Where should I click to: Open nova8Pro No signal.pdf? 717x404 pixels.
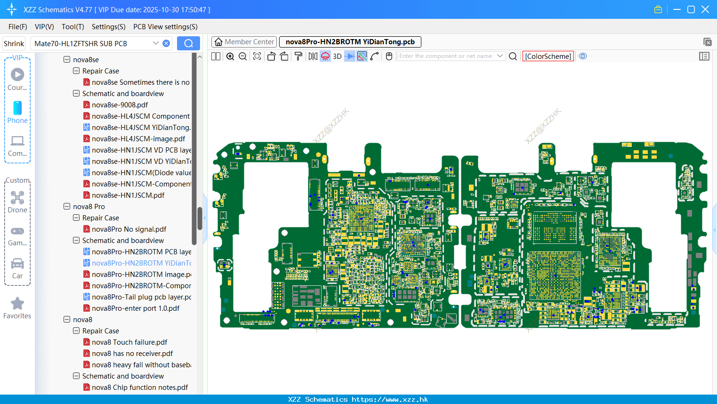129,229
